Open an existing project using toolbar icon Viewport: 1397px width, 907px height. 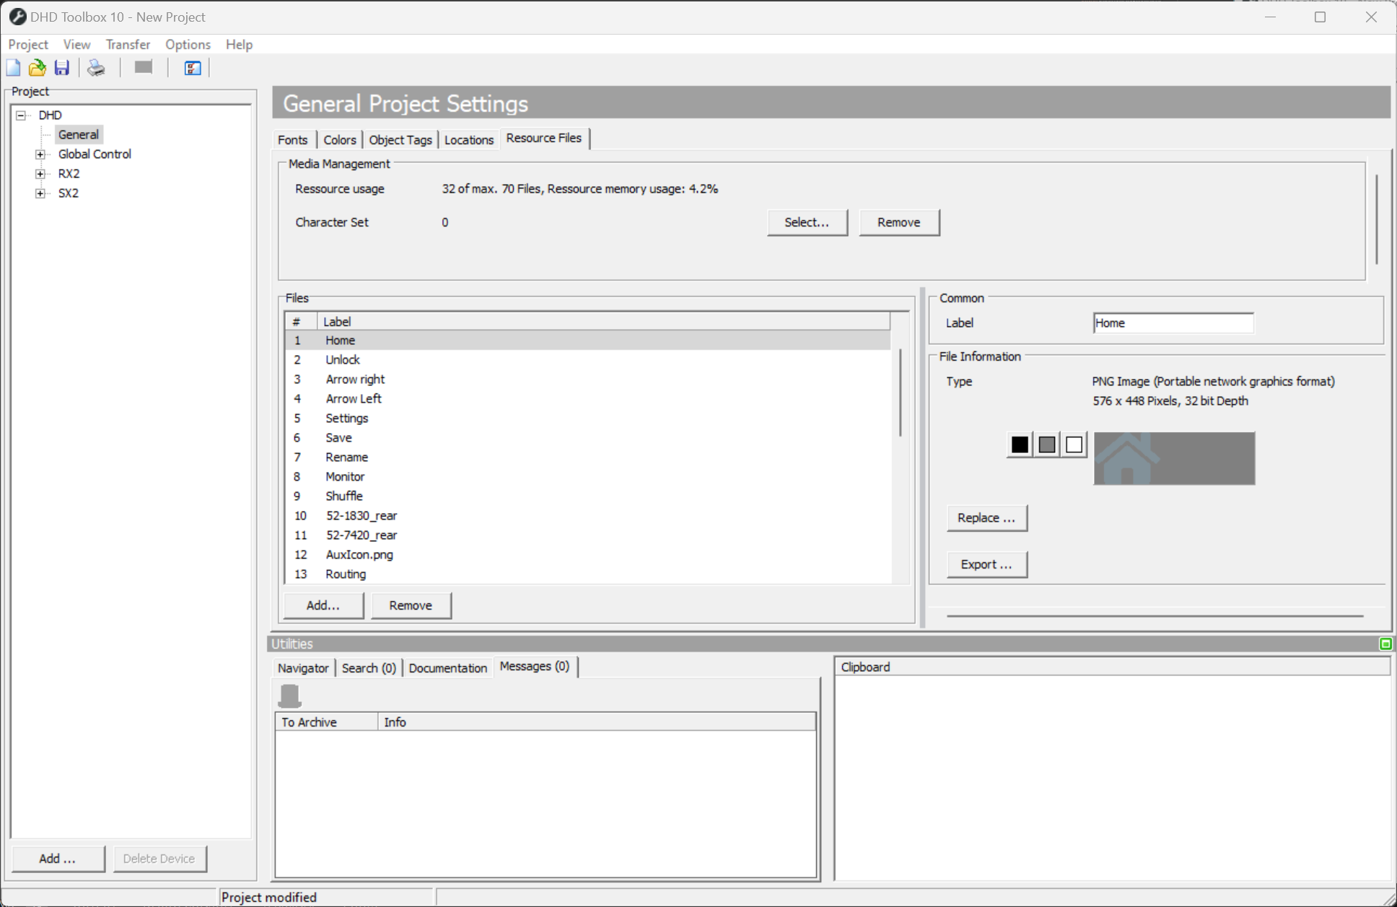tap(37, 67)
